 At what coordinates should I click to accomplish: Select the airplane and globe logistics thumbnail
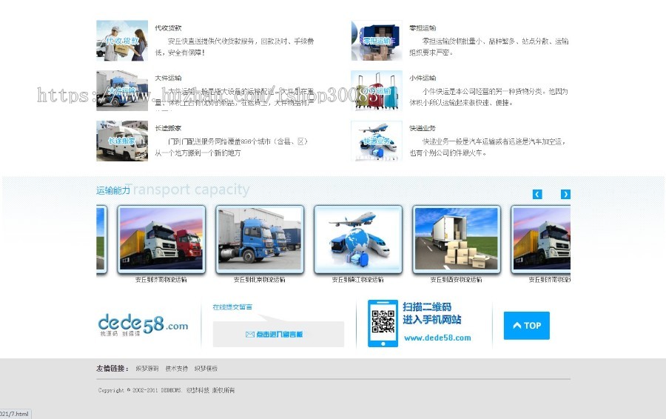click(358, 238)
